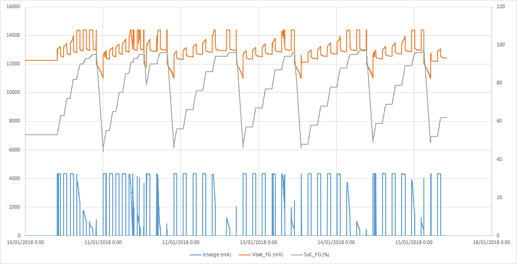Viewport: 517px width, 264px height.
Task: Click the 12/01/2018 0:00 date label
Action: (181, 243)
